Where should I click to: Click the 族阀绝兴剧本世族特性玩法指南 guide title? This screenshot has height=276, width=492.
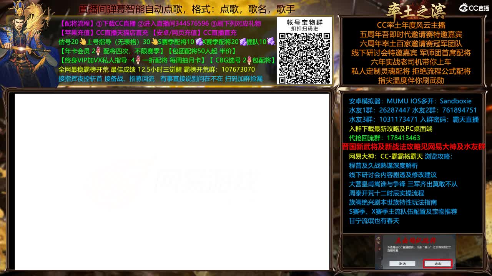(393, 202)
